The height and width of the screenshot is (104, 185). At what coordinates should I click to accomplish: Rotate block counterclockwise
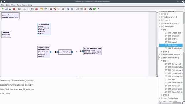[68, 9]
